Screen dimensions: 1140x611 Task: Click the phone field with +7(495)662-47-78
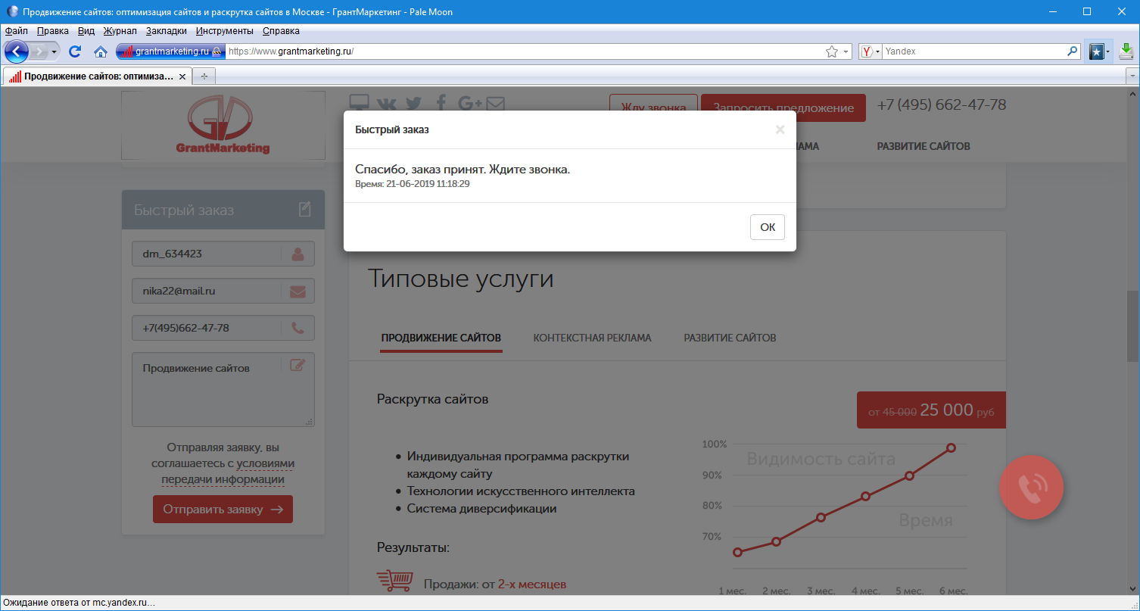[223, 329]
